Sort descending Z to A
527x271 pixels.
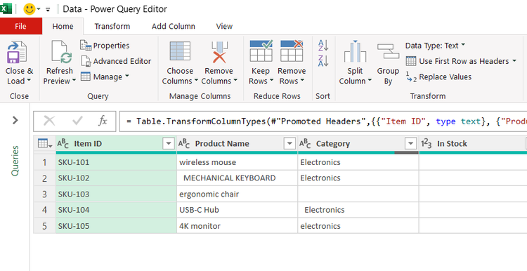[323, 61]
